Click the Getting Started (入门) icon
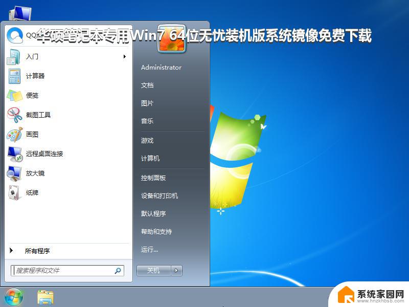Screen dimensions: 409x307 coord(14,57)
